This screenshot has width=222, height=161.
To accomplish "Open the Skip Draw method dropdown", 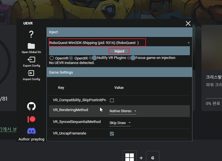I will (x=120, y=123).
